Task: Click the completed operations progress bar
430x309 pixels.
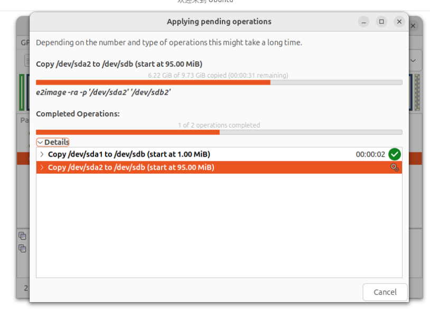Action: pyautogui.click(x=219, y=132)
